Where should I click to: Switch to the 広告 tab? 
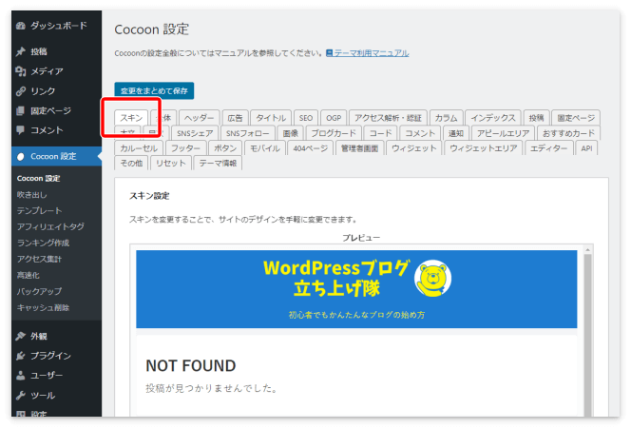click(x=235, y=118)
